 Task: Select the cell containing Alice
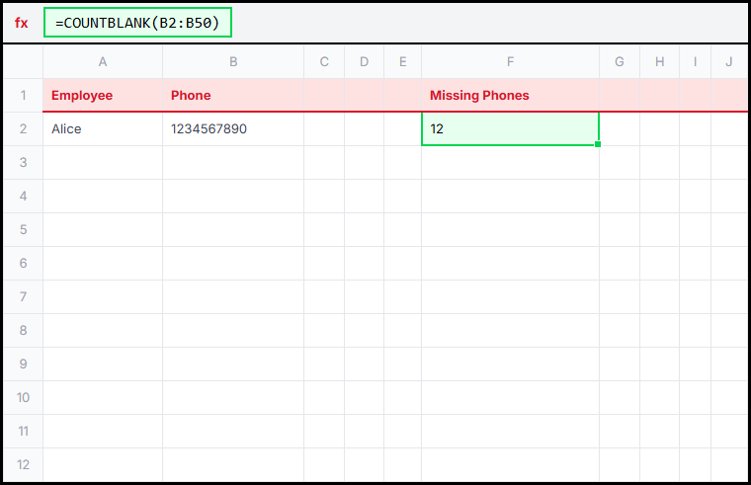tap(103, 129)
